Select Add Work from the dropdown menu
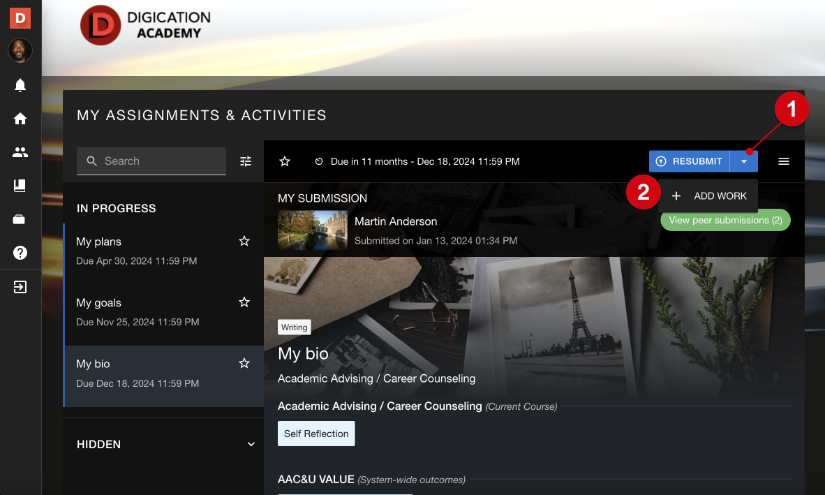The width and height of the screenshot is (825, 495). tap(708, 196)
